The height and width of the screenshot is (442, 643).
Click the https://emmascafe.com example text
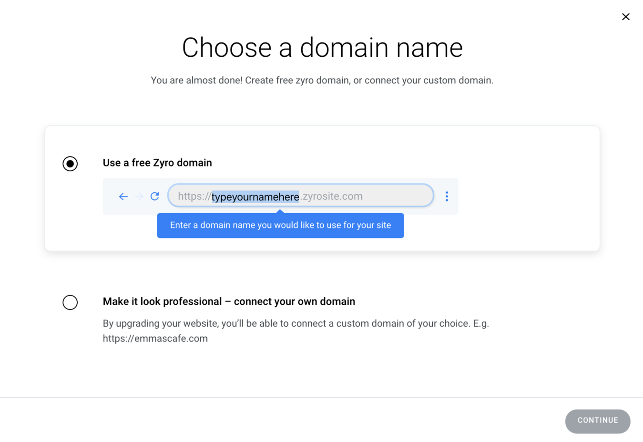click(x=155, y=339)
